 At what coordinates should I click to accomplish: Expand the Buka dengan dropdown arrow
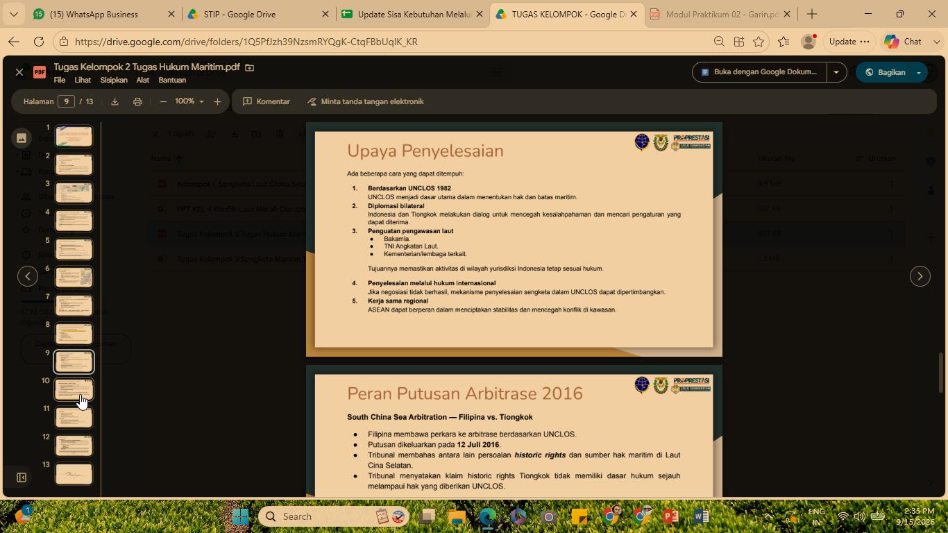(x=836, y=72)
